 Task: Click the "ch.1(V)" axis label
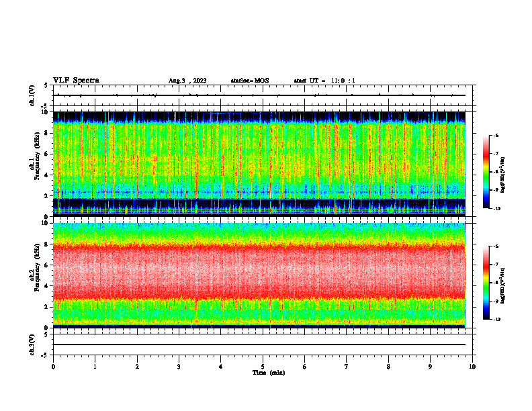tap(32, 95)
